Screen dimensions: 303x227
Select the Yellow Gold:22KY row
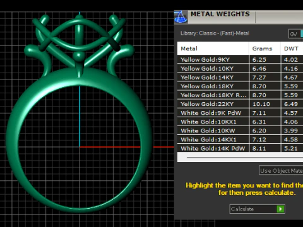(x=240, y=104)
